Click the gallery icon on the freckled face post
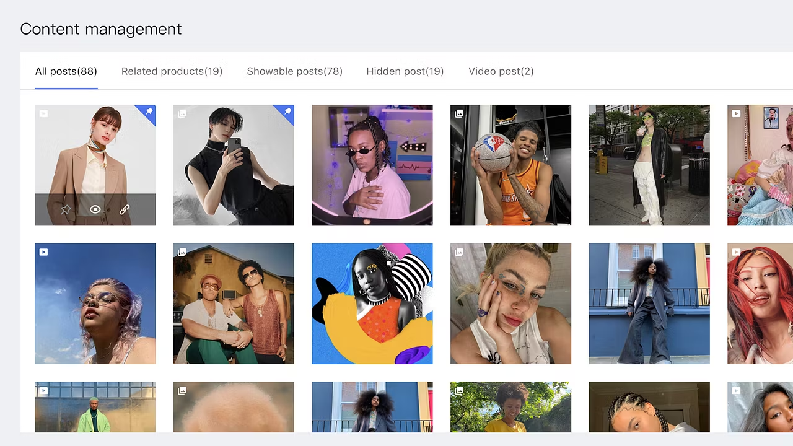Viewport: 793px width, 446px height. (459, 252)
